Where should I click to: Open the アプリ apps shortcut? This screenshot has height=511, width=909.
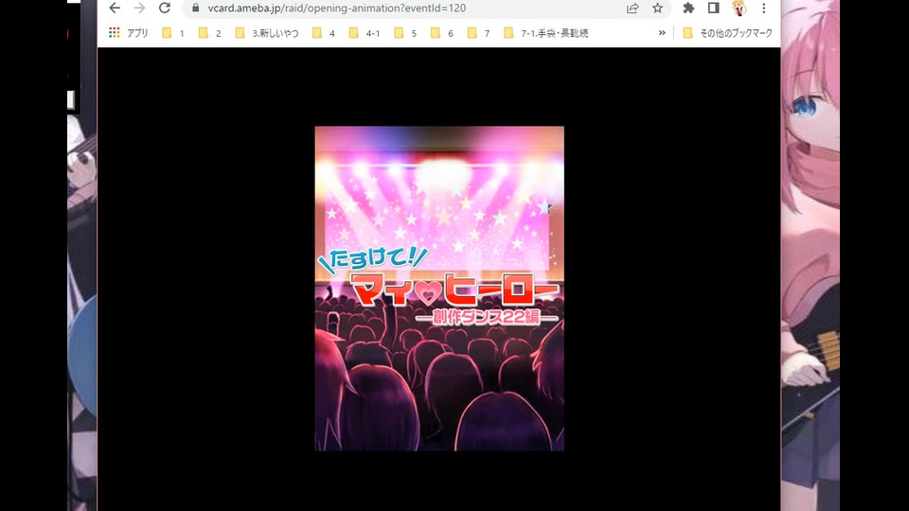click(128, 33)
